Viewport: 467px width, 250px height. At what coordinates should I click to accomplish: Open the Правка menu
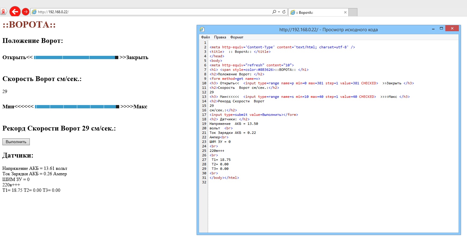pyautogui.click(x=220, y=37)
